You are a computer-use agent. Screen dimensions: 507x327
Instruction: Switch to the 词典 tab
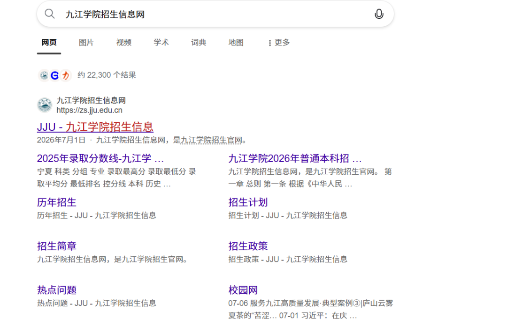point(198,42)
